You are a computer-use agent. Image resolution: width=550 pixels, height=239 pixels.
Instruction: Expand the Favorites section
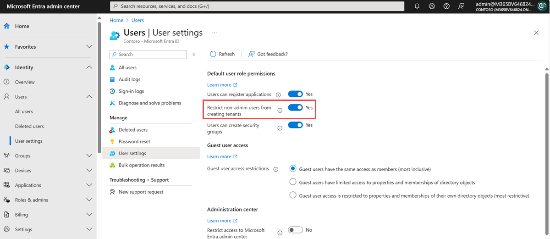pyautogui.click(x=89, y=47)
